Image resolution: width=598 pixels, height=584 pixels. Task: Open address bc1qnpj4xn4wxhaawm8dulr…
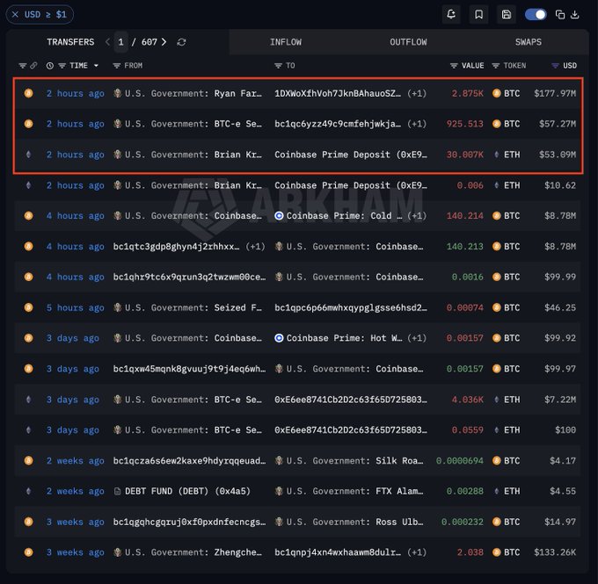(x=338, y=552)
